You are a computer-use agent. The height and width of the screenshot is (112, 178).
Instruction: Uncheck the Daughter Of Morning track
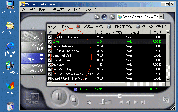[x=50, y=37]
